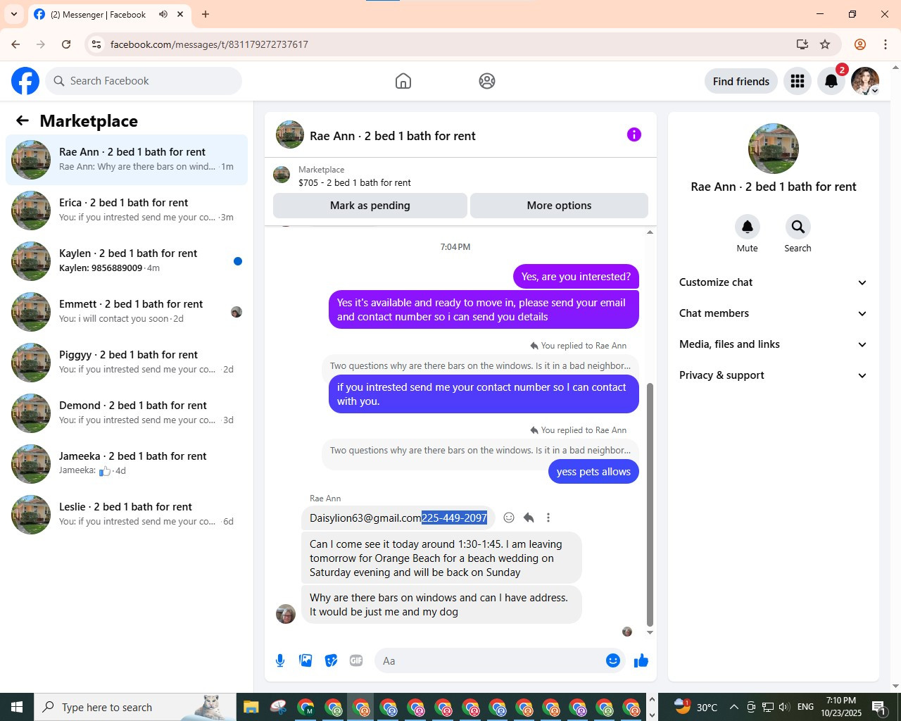Reload the page in browser toolbar

pos(66,44)
